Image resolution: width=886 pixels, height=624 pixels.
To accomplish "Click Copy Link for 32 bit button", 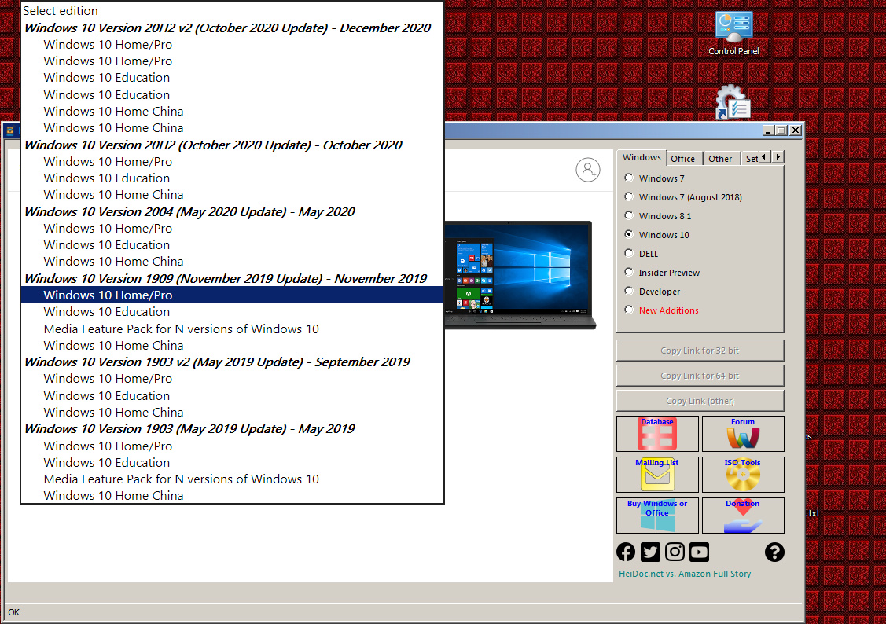I will pyautogui.click(x=700, y=351).
